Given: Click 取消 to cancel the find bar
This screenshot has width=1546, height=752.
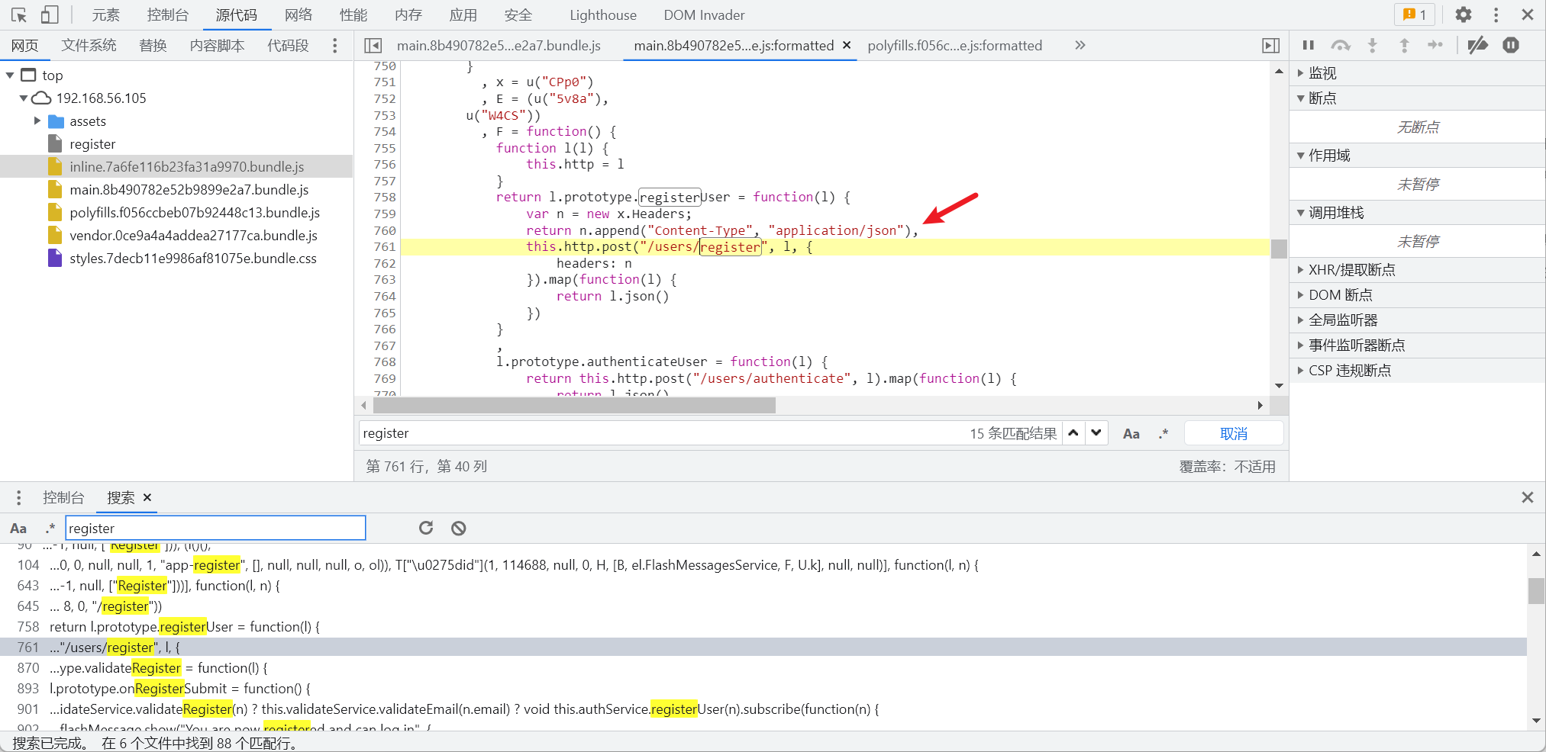Looking at the screenshot, I should click(1233, 434).
